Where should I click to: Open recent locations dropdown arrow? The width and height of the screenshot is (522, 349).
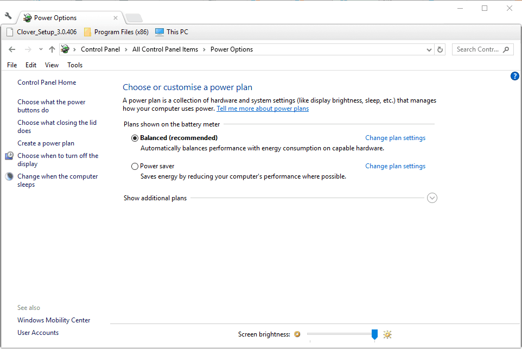[41, 49]
